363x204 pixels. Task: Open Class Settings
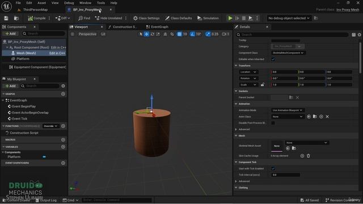tap(146, 18)
